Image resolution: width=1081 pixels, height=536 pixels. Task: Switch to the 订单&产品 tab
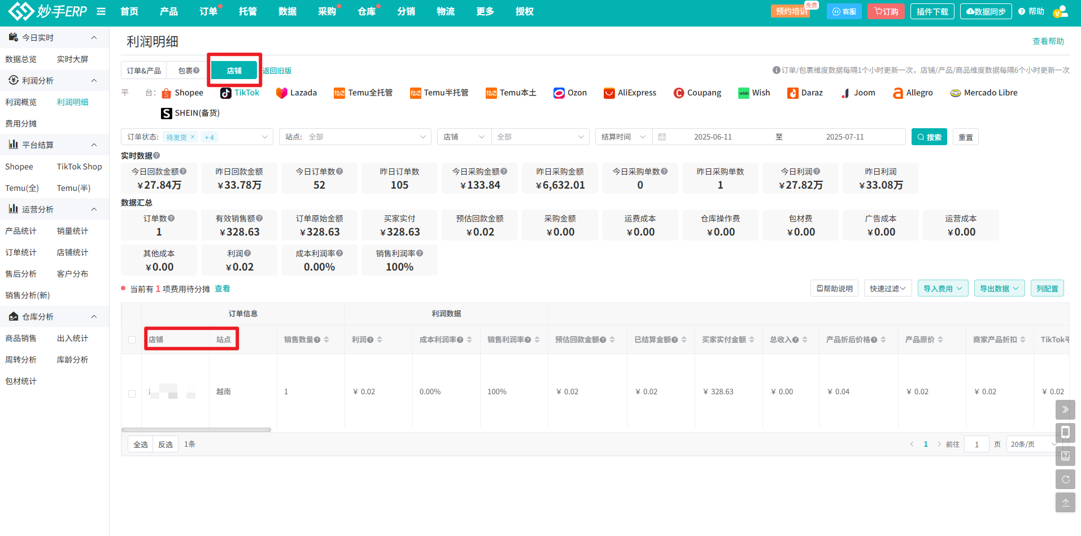pyautogui.click(x=144, y=71)
